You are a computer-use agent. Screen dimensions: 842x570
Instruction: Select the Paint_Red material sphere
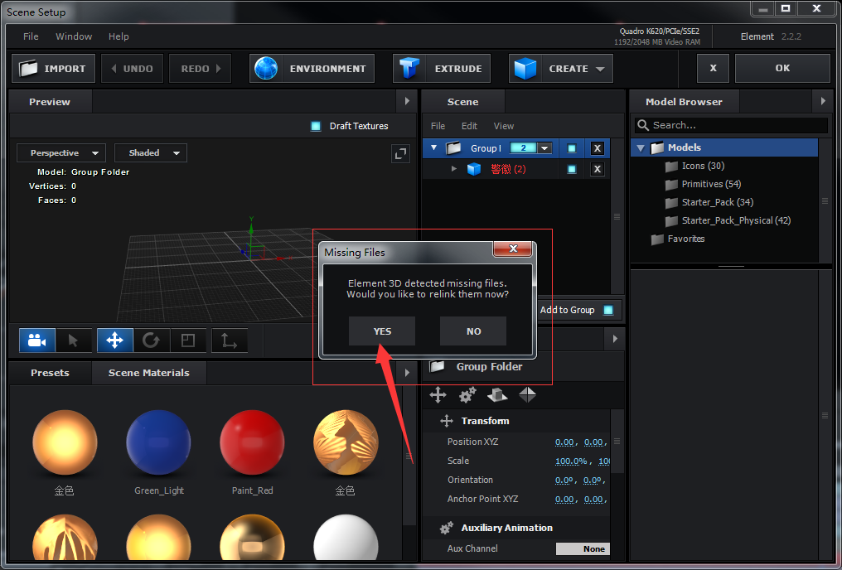click(252, 443)
